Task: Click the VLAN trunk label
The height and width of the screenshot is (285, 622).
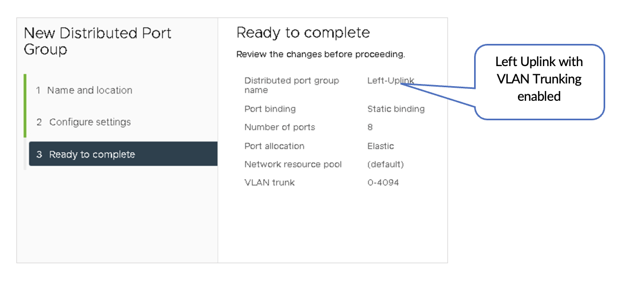Action: coord(269,183)
